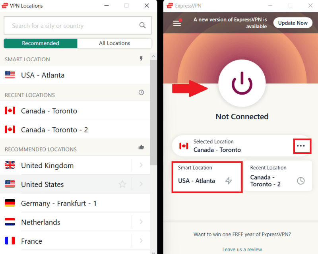Click inside the city or country search field
The image size is (318, 254).
click(72, 25)
